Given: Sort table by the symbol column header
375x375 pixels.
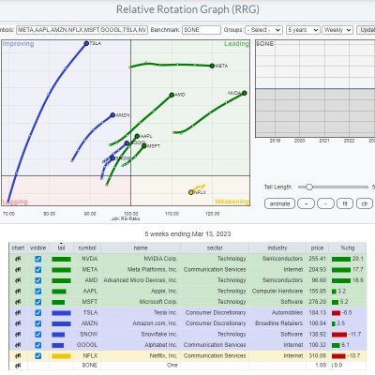Looking at the screenshot, I should point(87,247).
